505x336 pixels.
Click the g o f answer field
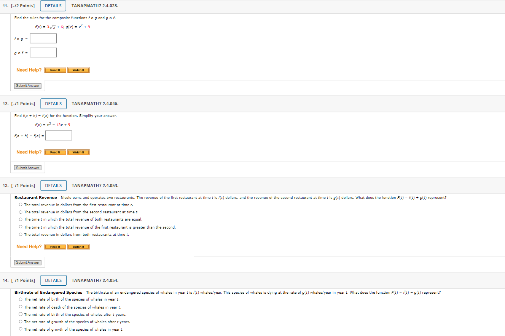tap(43, 53)
